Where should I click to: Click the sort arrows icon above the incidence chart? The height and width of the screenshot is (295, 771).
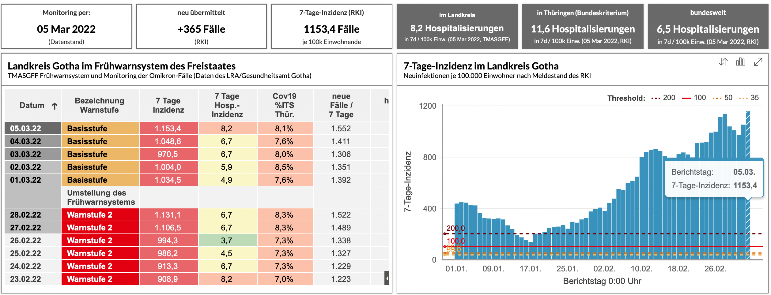[723, 62]
